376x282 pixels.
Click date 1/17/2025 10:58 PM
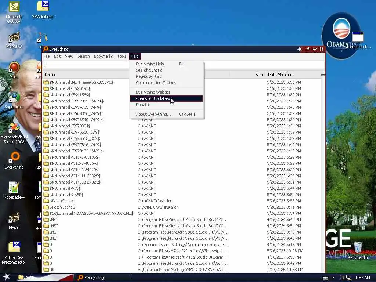pos(285,270)
